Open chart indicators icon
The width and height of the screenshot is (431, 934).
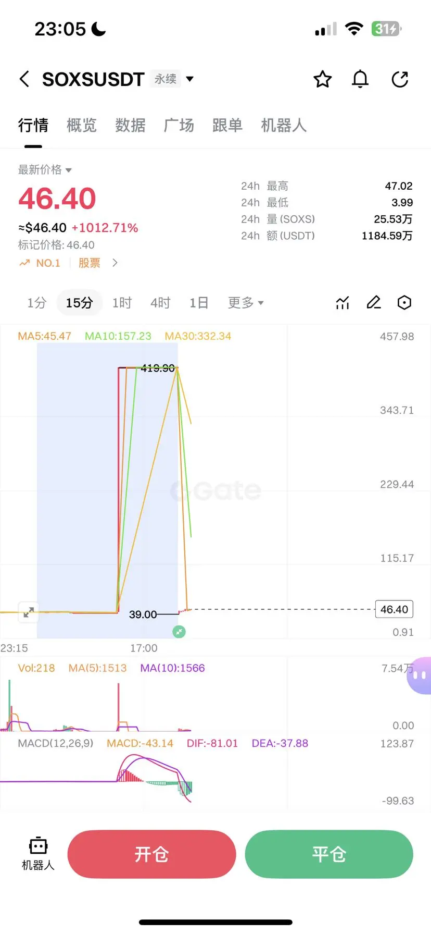pos(343,303)
